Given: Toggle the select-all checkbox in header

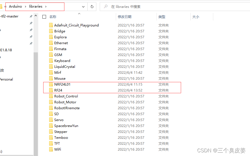Looking at the screenshot, I should click(44, 17).
